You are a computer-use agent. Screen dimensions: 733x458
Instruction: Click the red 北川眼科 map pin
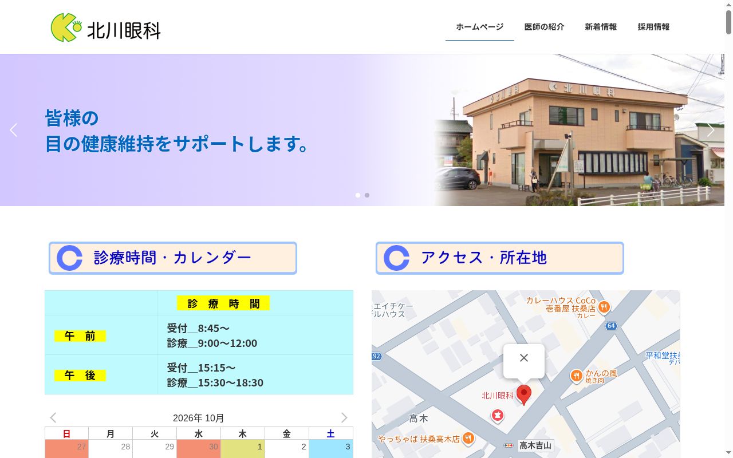tap(524, 394)
